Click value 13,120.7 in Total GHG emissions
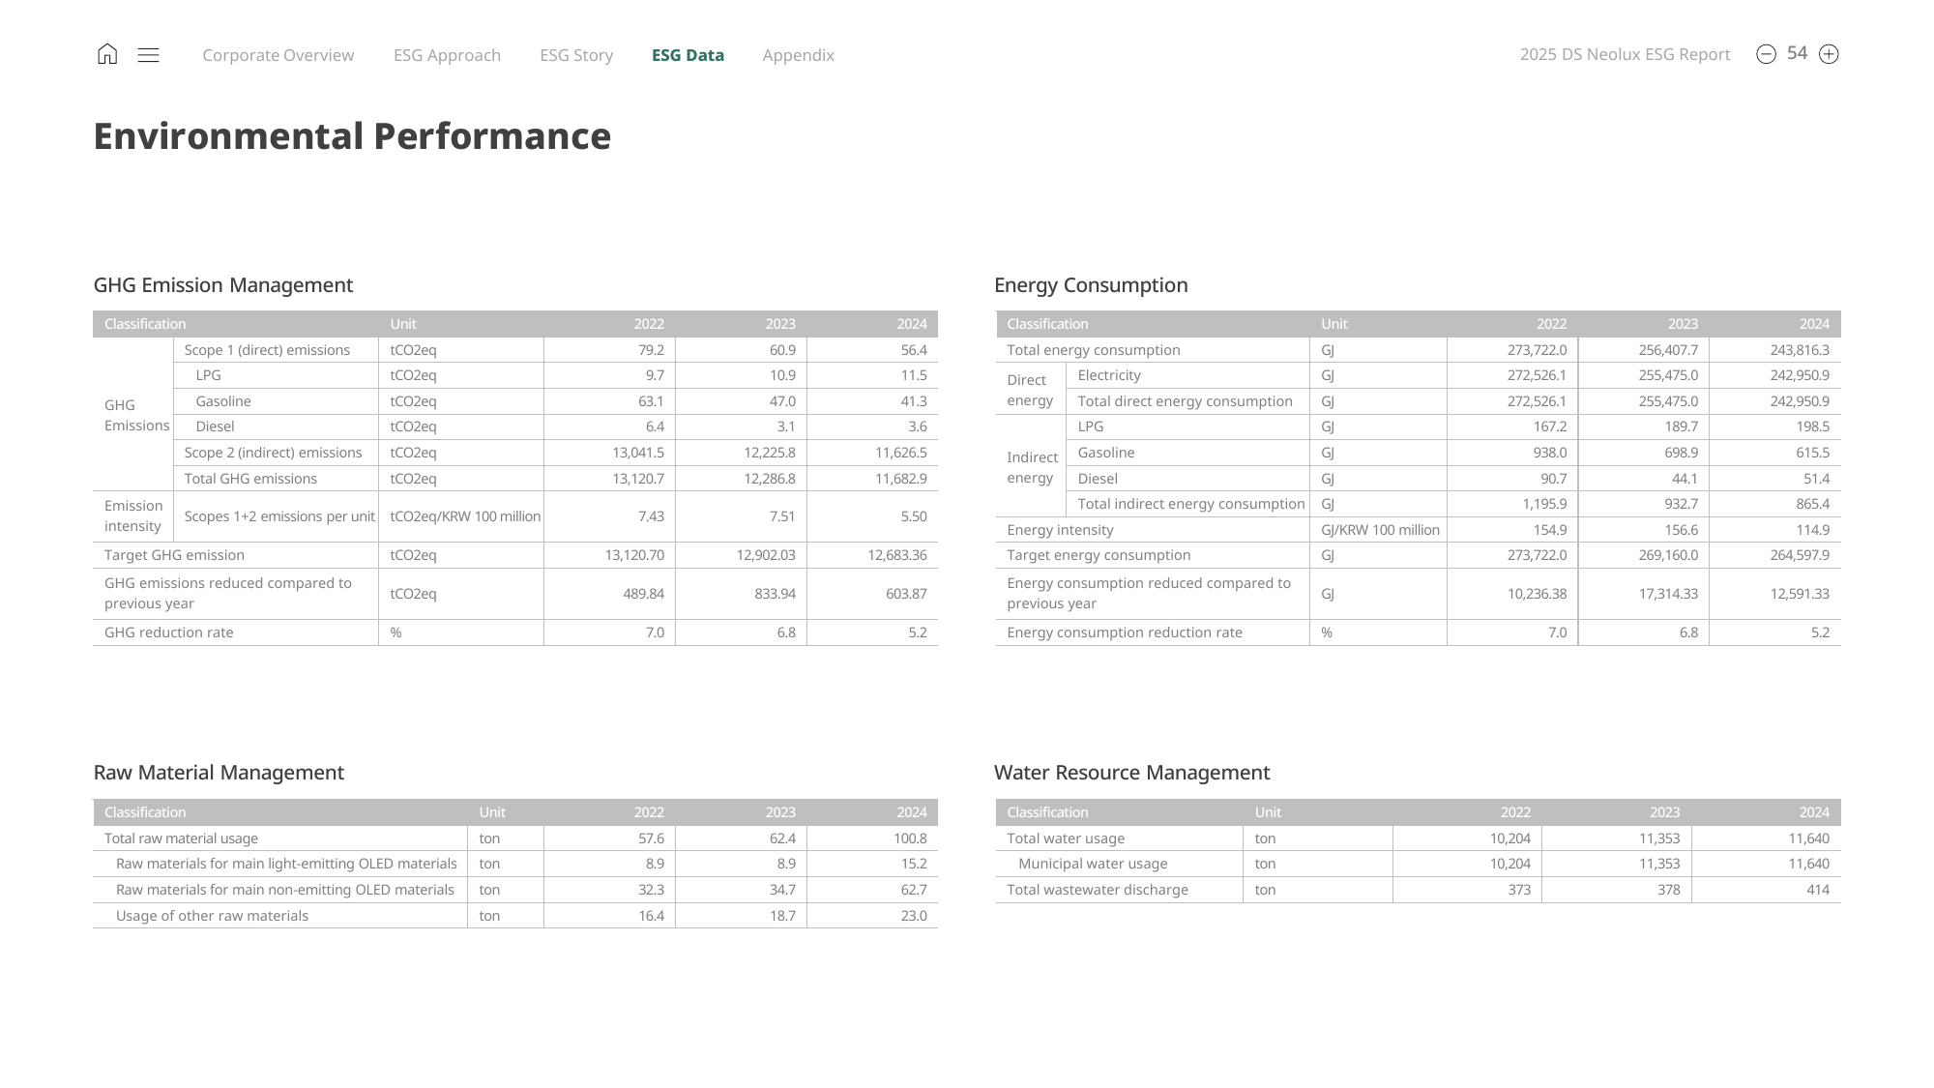Image resolution: width=1934 pixels, height=1088 pixels. tap(638, 479)
